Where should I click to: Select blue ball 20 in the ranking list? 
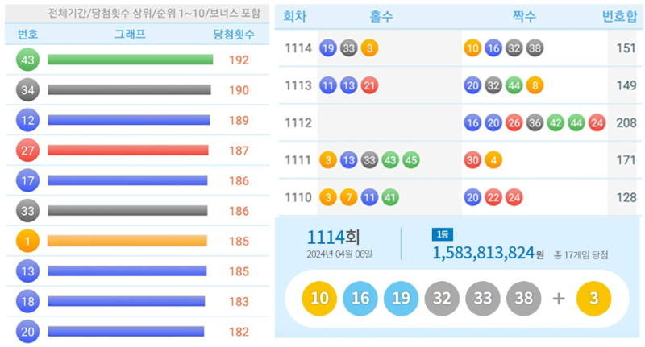click(x=27, y=332)
